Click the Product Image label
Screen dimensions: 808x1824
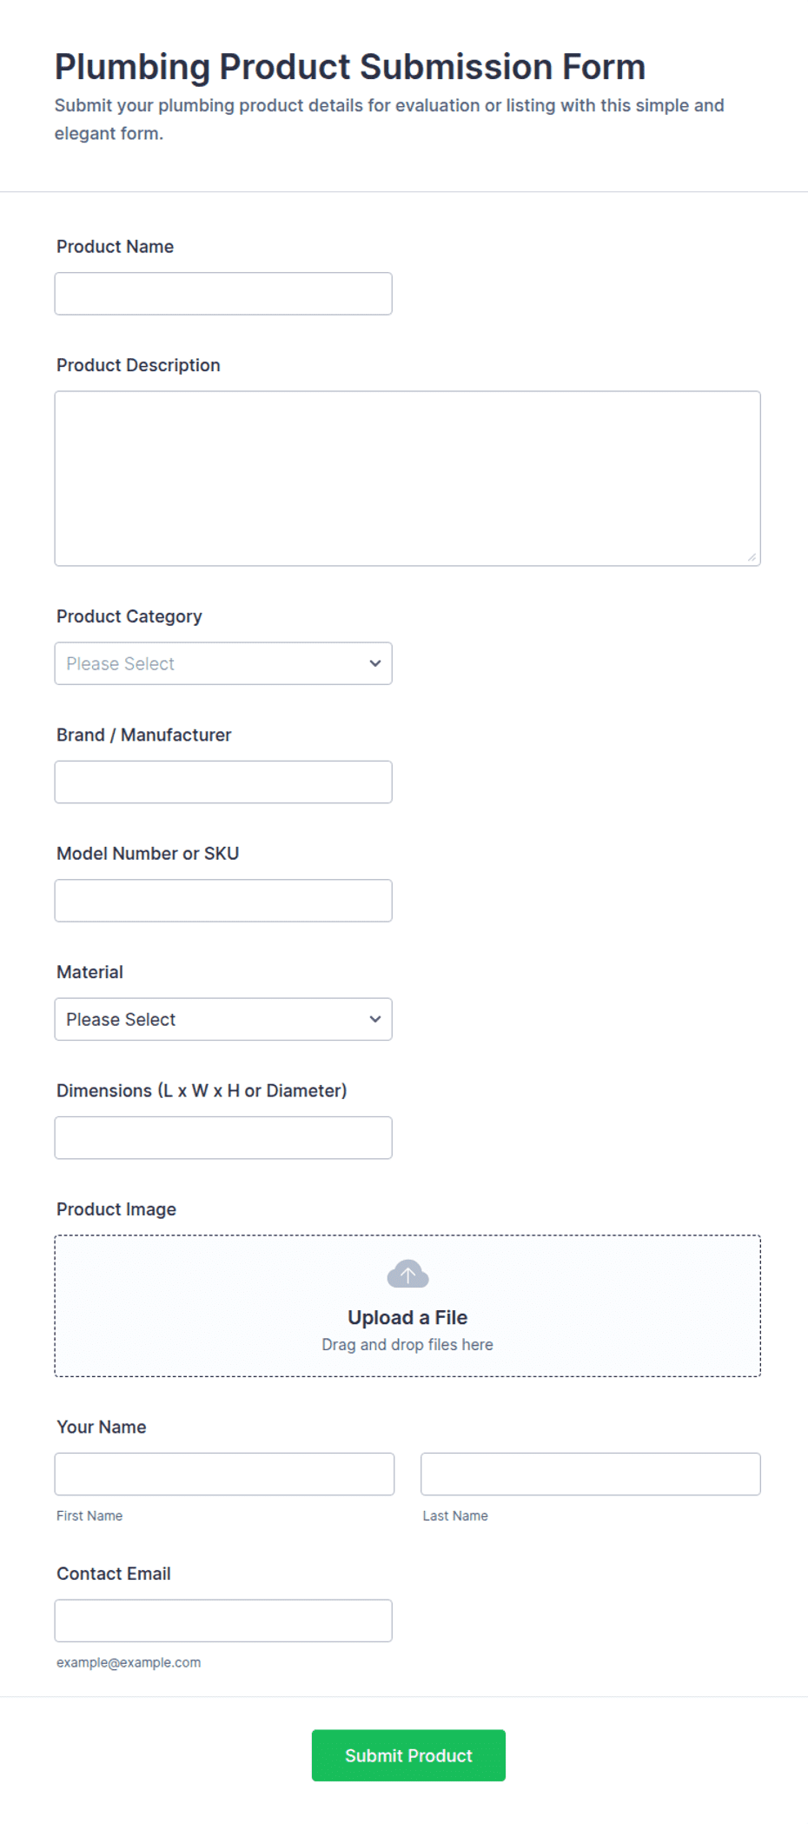point(116,1209)
